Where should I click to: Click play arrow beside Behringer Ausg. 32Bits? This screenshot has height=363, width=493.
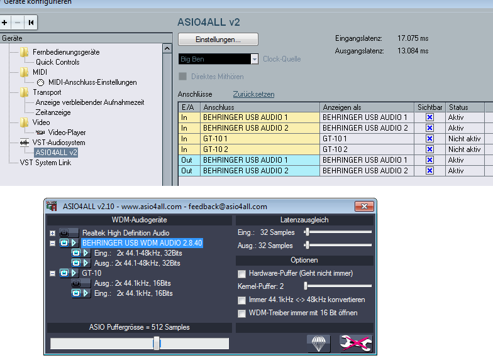pyautogui.click(x=86, y=263)
